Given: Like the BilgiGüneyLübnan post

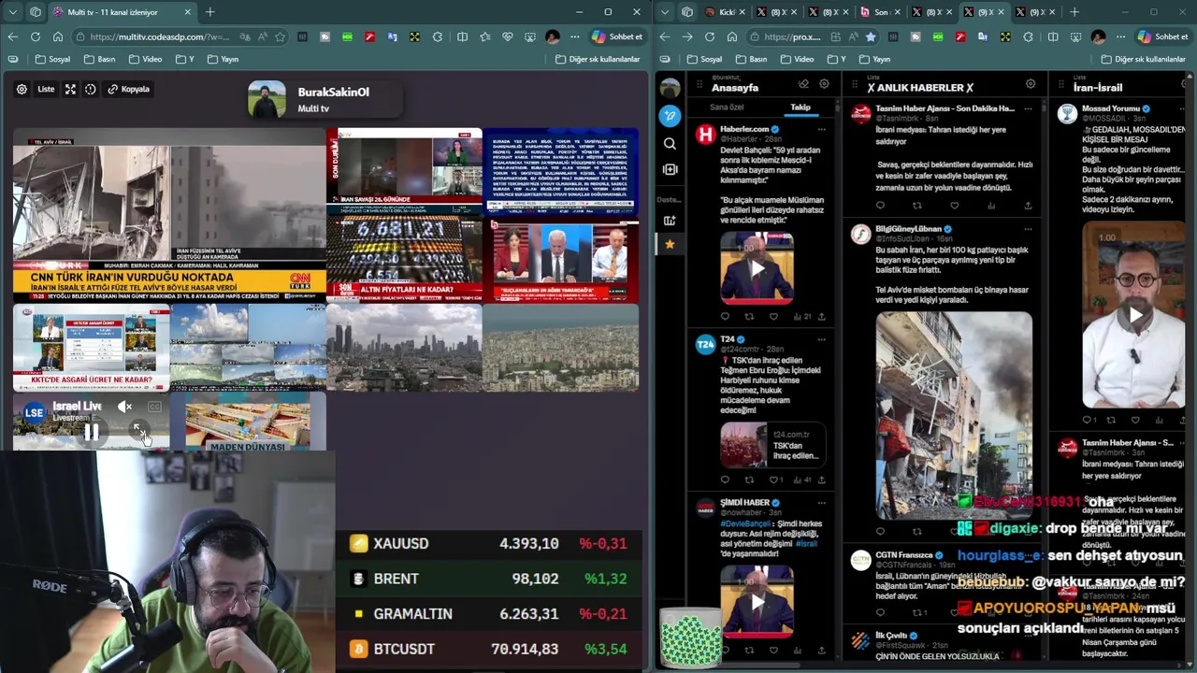Looking at the screenshot, I should (954, 531).
